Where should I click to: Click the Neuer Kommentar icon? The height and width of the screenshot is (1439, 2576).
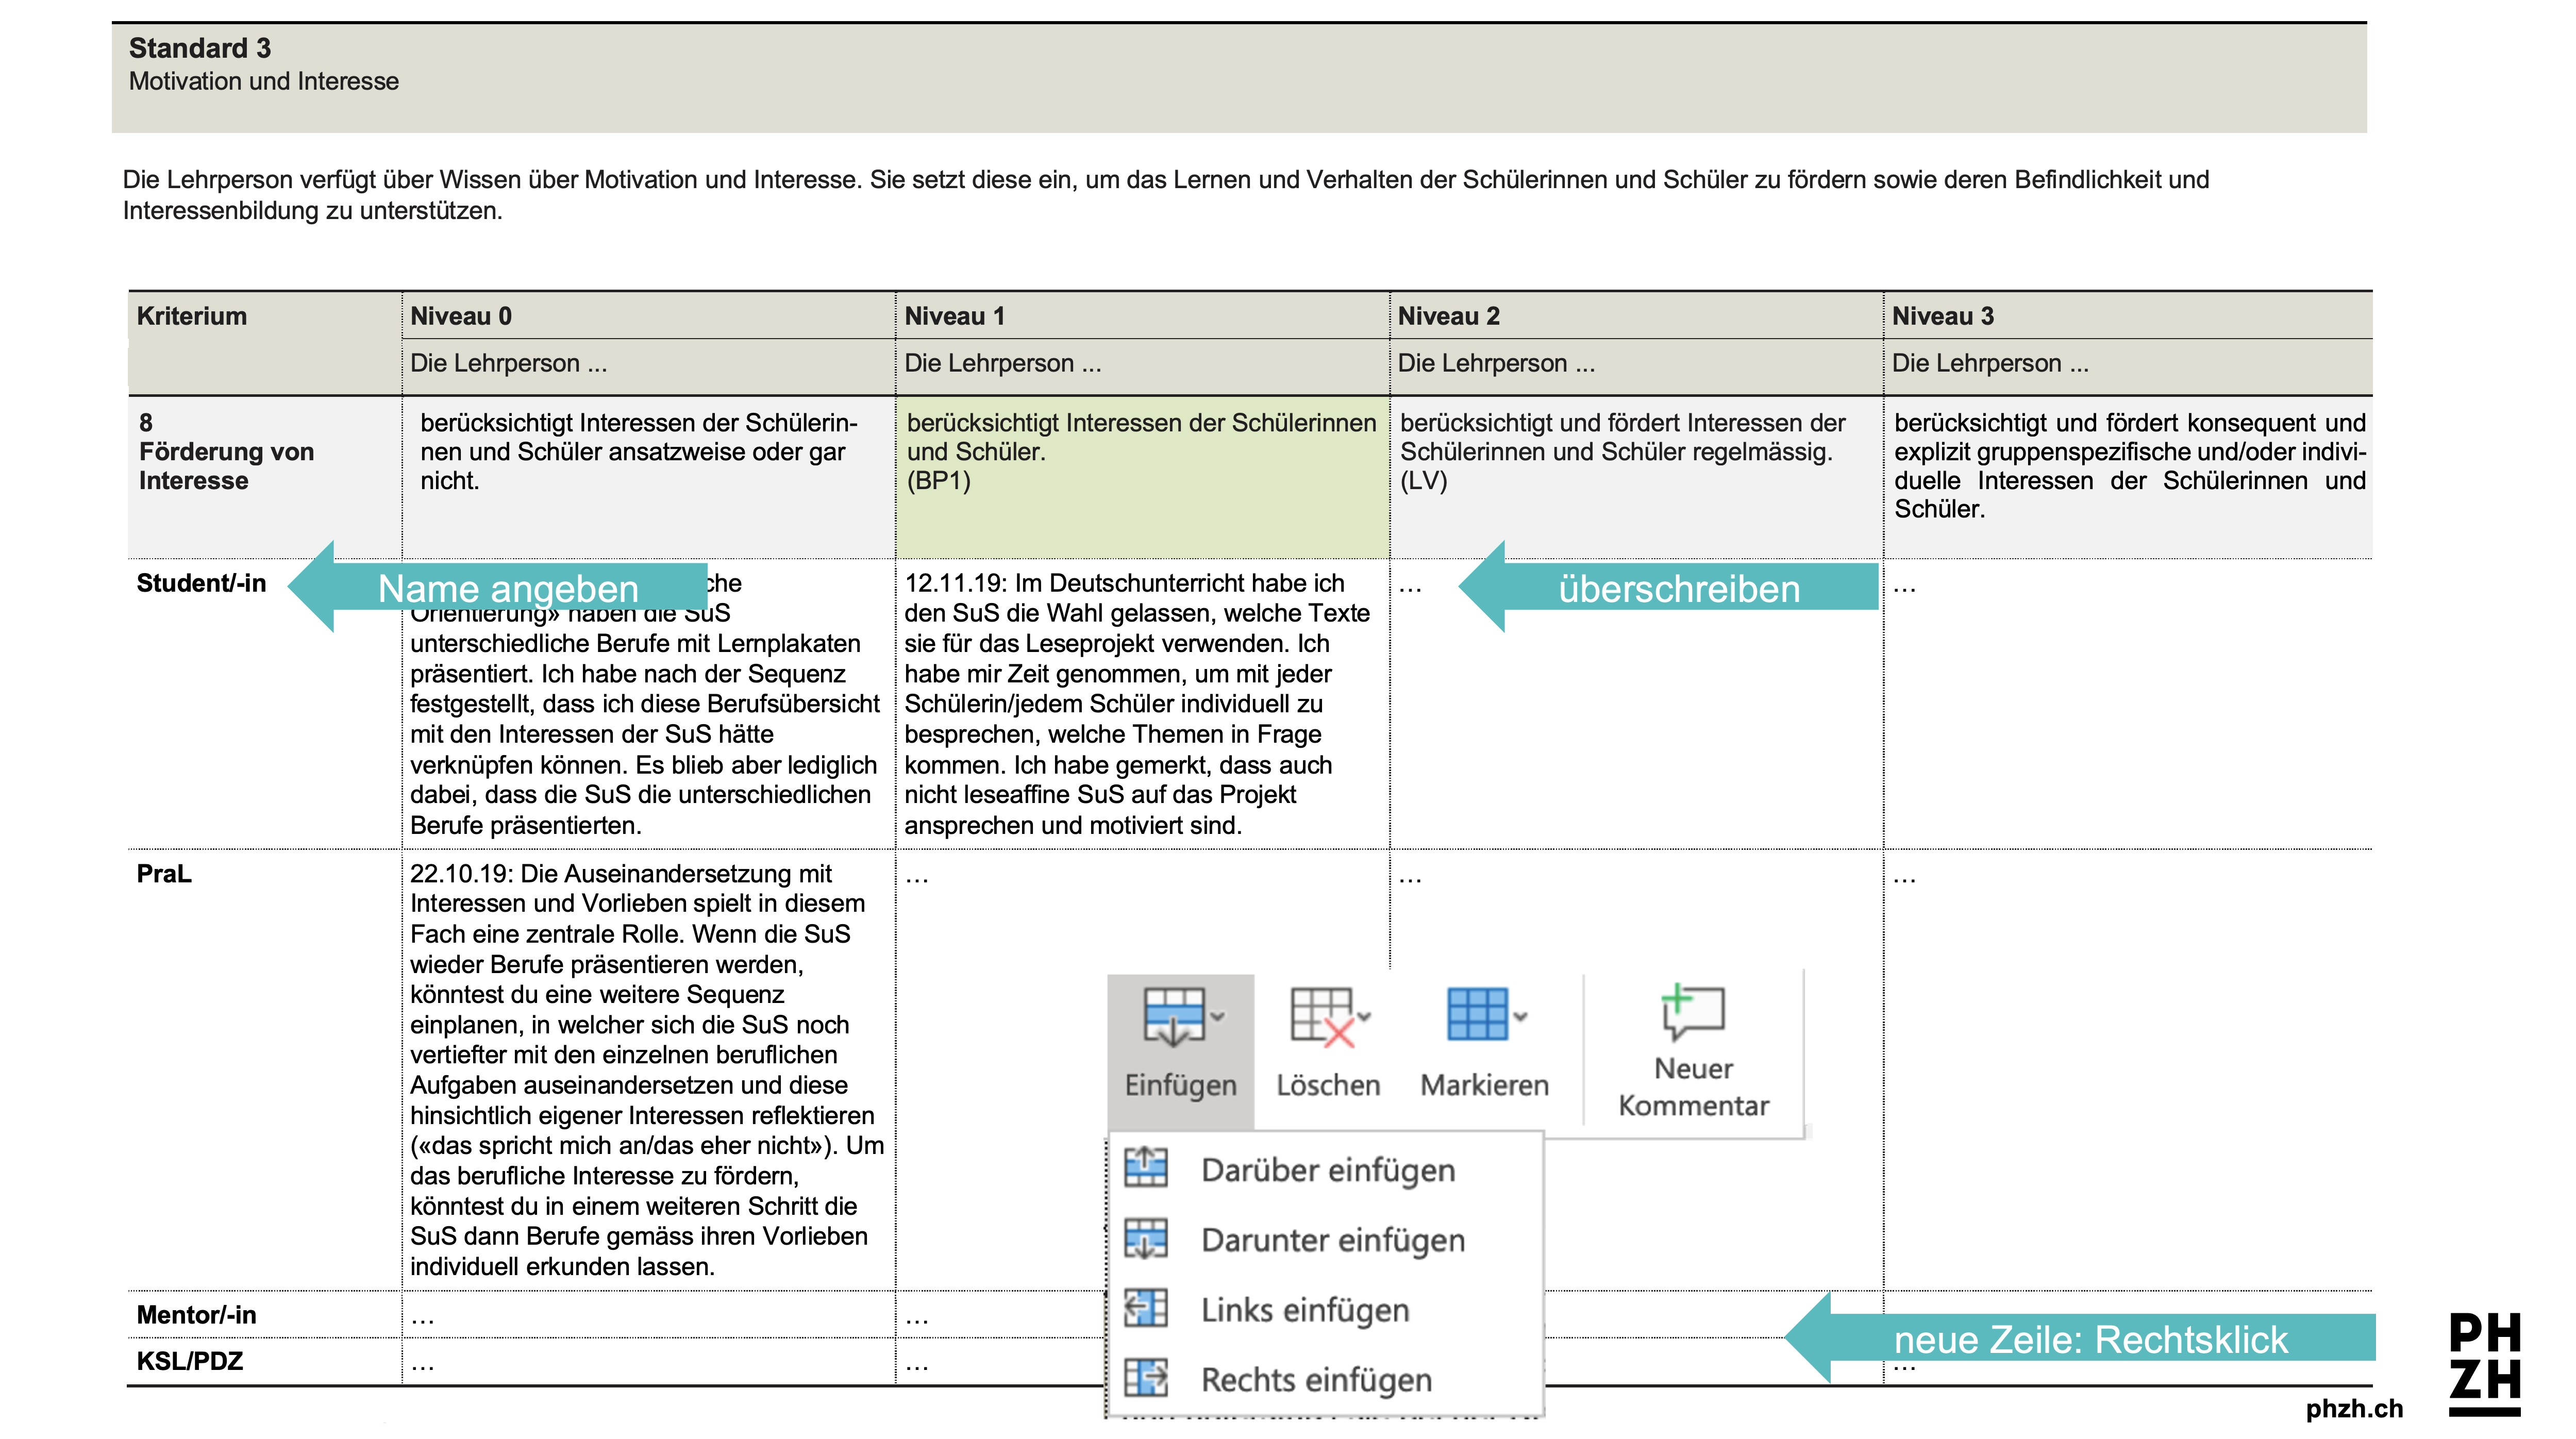point(1692,1010)
